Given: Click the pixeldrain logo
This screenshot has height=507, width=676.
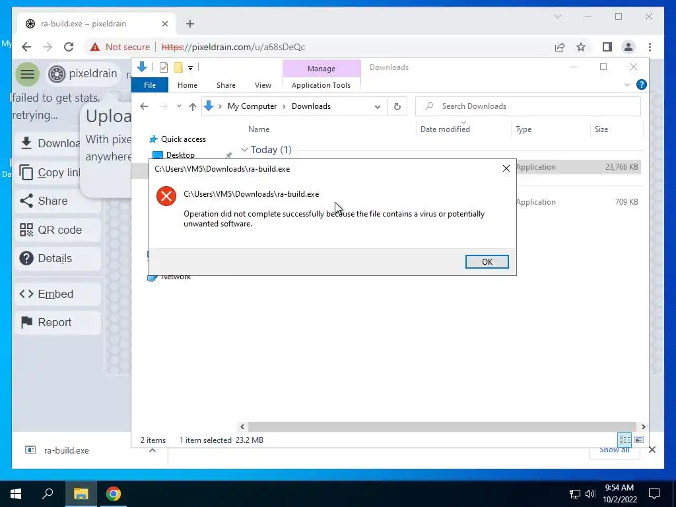Looking at the screenshot, I should [x=83, y=74].
